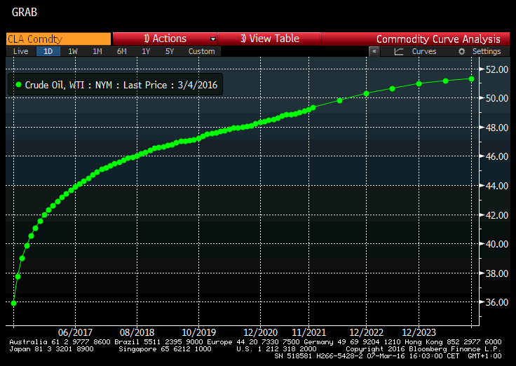Click the Commodity Curve Analysis title
Image resolution: width=516 pixels, height=366 pixels.
click(438, 39)
